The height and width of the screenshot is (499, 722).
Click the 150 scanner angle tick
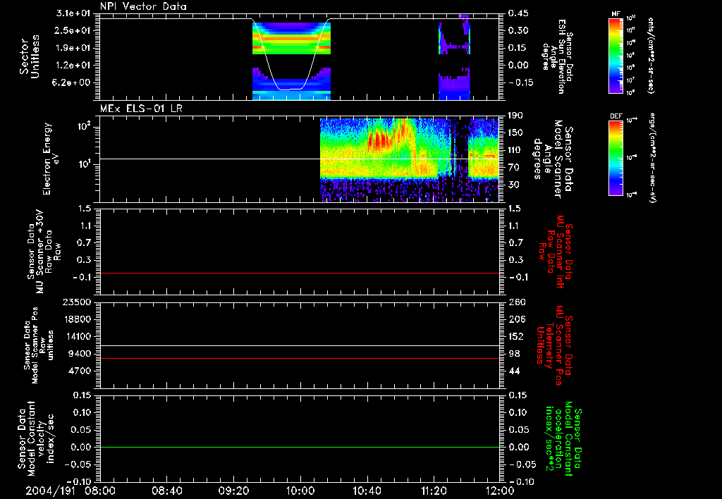pos(516,133)
